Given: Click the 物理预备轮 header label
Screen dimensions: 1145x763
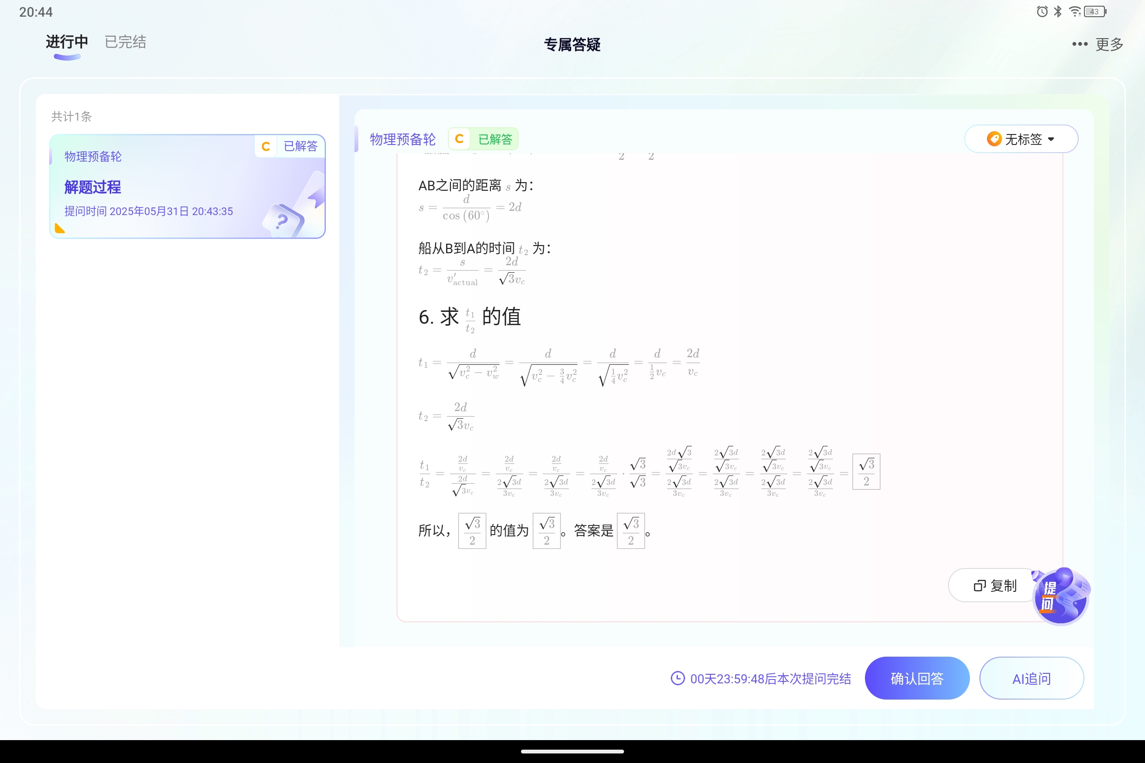Looking at the screenshot, I should click(x=403, y=140).
